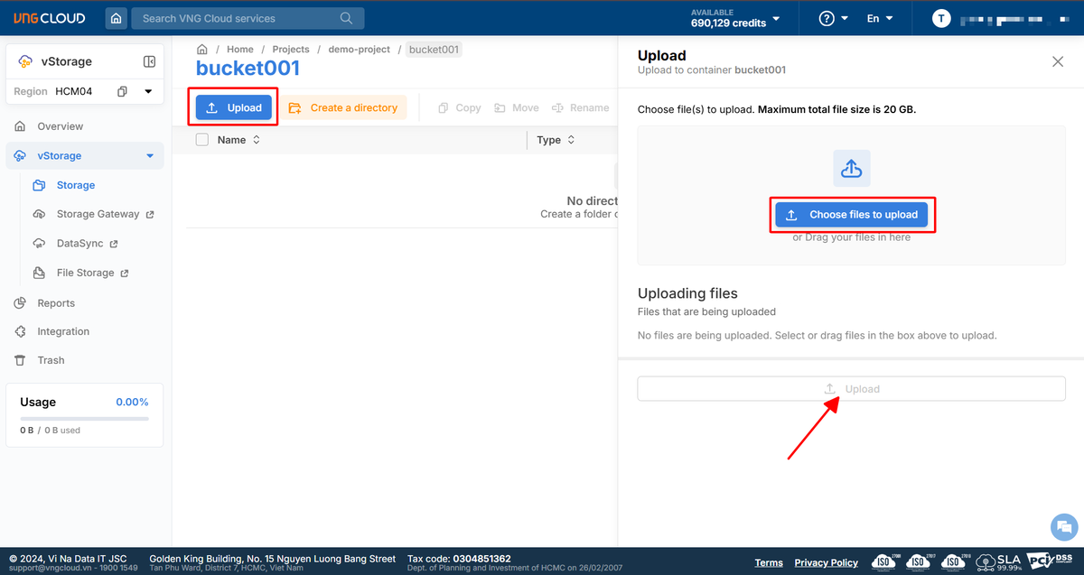Click the breadcrumb home icon
1084x575 pixels.
(202, 50)
